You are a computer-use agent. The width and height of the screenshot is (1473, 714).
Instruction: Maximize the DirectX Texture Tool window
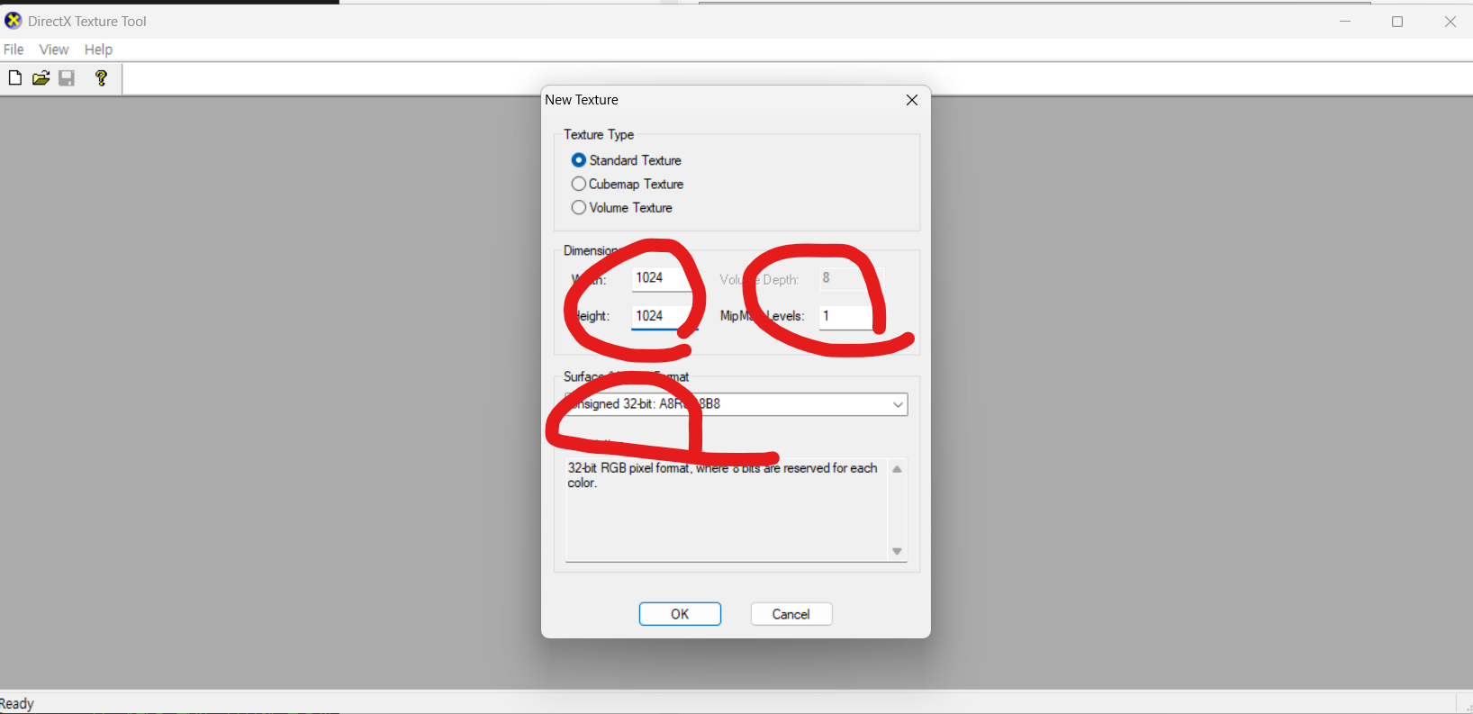pos(1397,21)
